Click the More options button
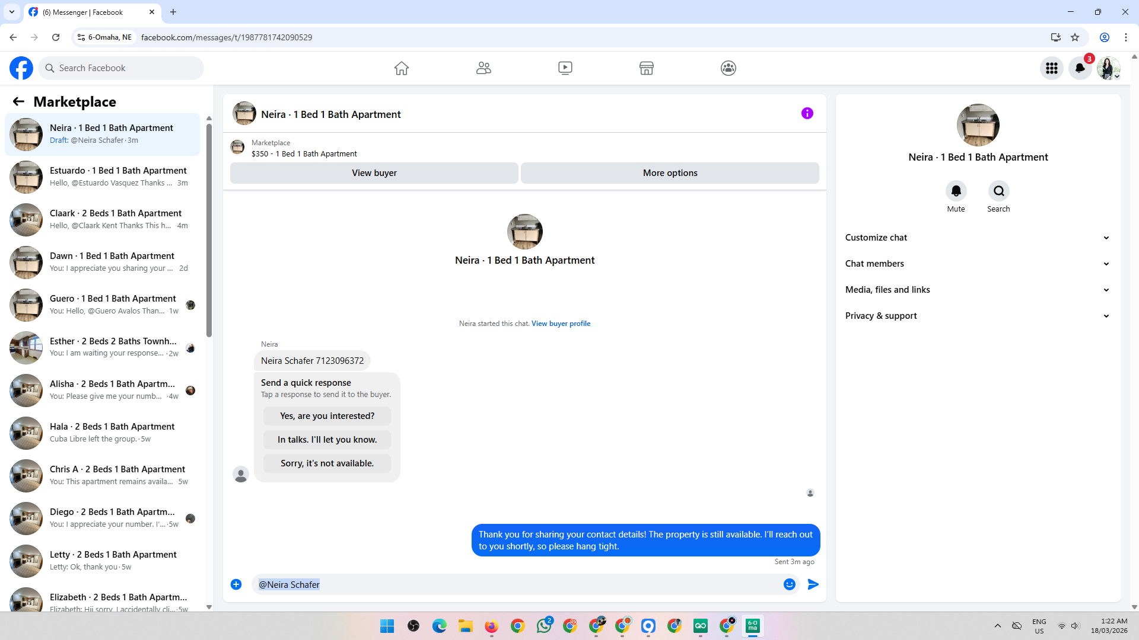This screenshot has width=1139, height=640. (x=670, y=173)
